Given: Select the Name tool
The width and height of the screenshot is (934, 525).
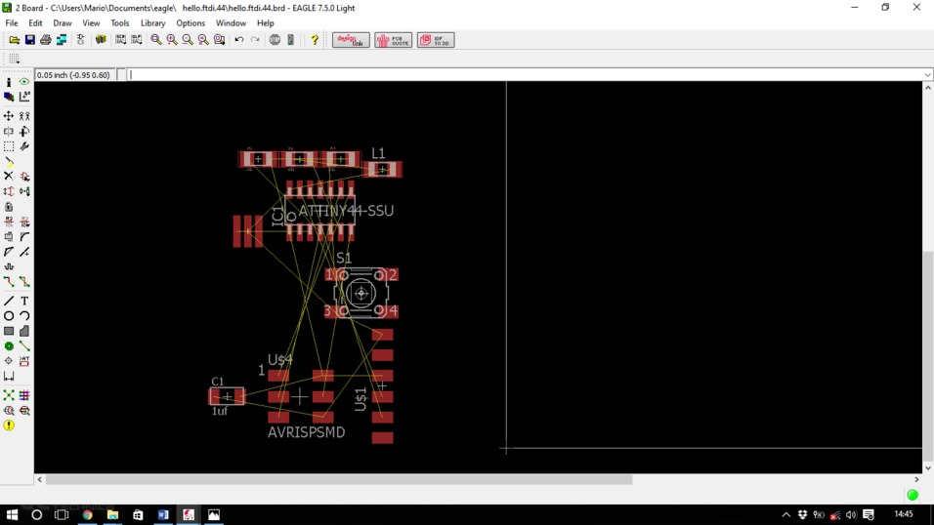Looking at the screenshot, I should 9,222.
